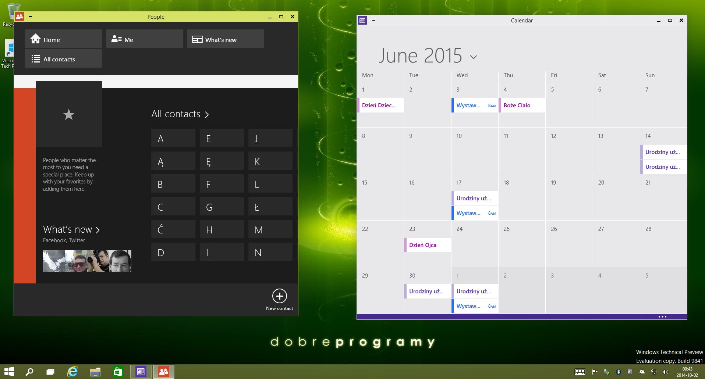
Task: Open the touch keyboard from the tray
Action: tap(580, 372)
